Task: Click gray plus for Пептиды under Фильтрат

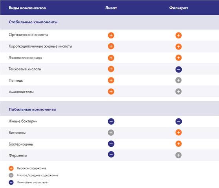Action: point(179,80)
